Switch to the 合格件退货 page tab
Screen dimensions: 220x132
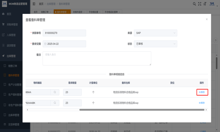pos(78,12)
